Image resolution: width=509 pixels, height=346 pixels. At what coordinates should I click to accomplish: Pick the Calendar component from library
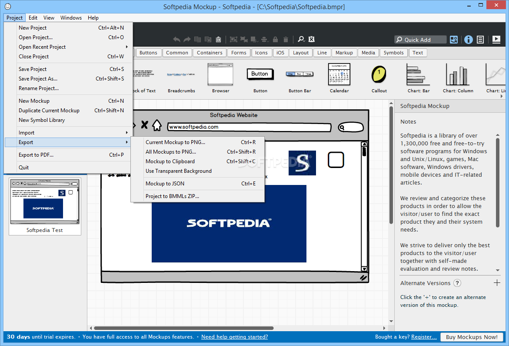339,78
